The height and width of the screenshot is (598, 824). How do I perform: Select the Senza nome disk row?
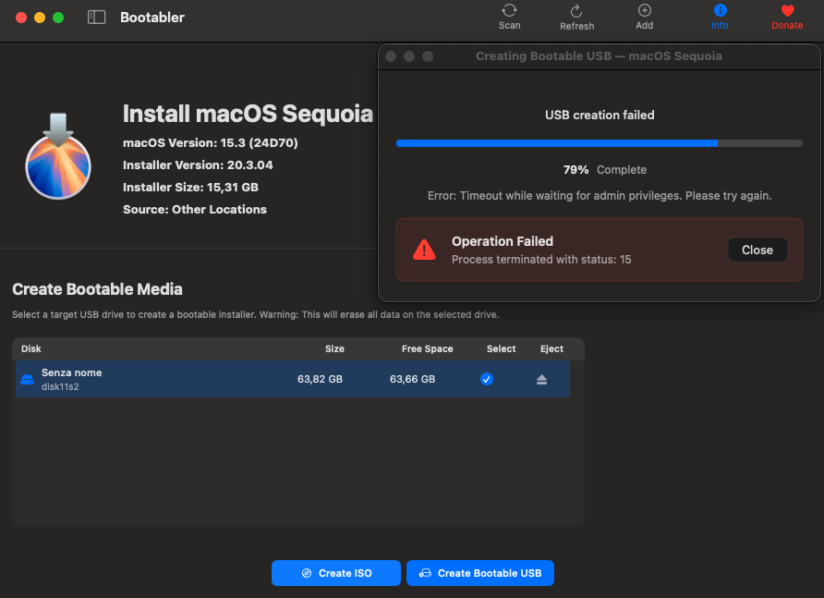tap(293, 379)
